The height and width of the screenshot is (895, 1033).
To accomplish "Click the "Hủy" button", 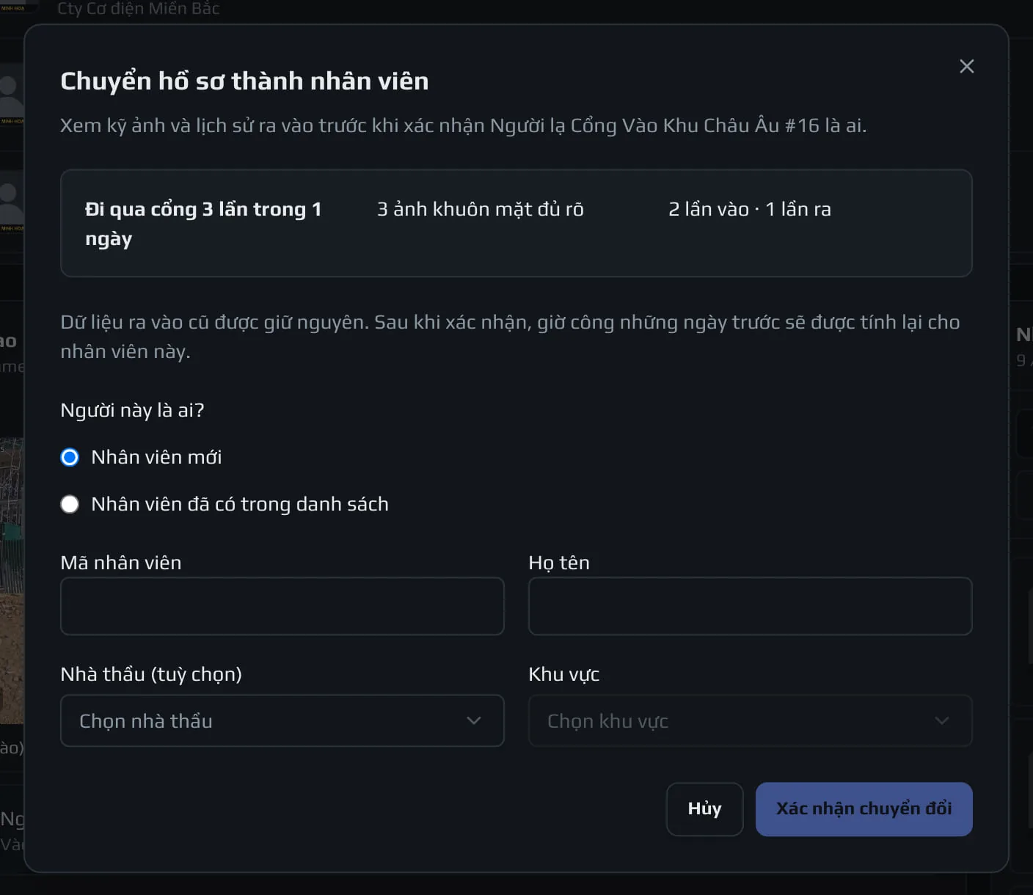I will 704,808.
